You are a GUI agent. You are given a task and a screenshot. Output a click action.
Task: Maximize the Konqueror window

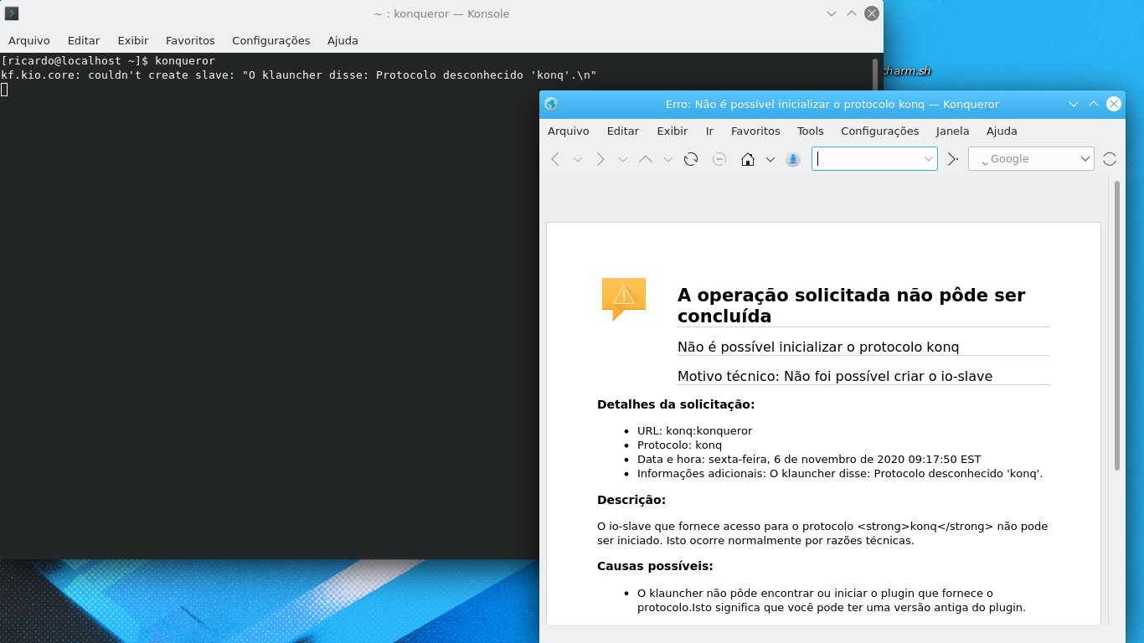point(1094,104)
